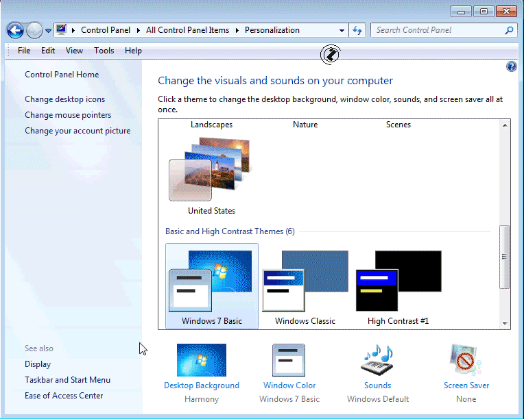Click the Back arrow navigation button

tap(15, 30)
